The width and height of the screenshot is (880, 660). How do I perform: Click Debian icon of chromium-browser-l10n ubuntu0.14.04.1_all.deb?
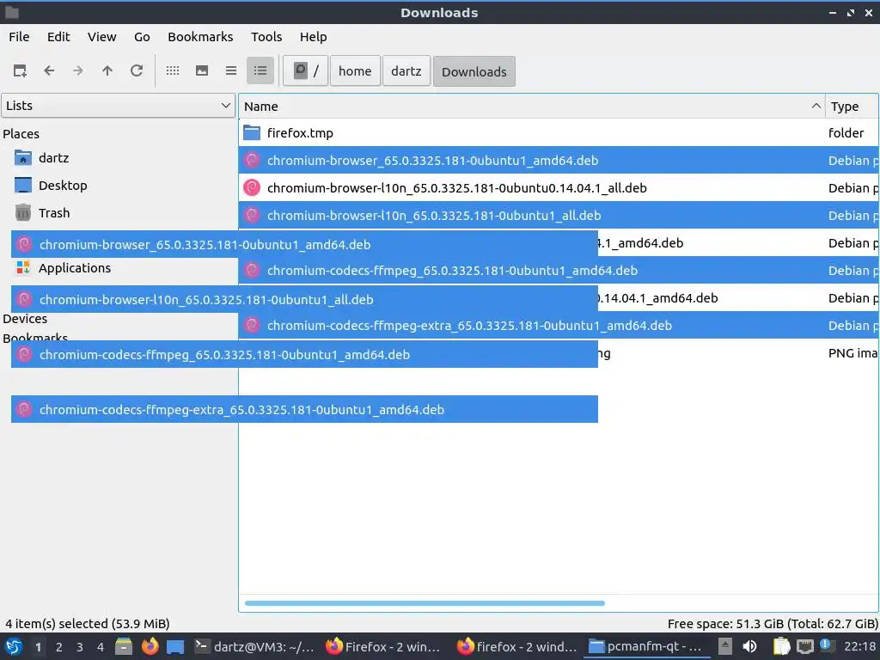pyautogui.click(x=252, y=188)
